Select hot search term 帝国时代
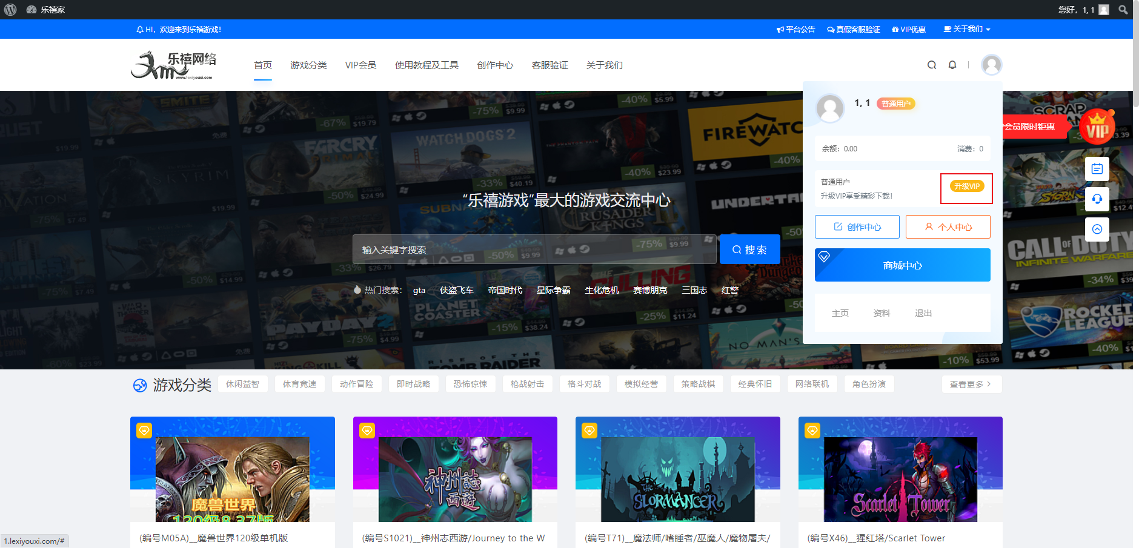The image size is (1139, 548). (x=505, y=290)
